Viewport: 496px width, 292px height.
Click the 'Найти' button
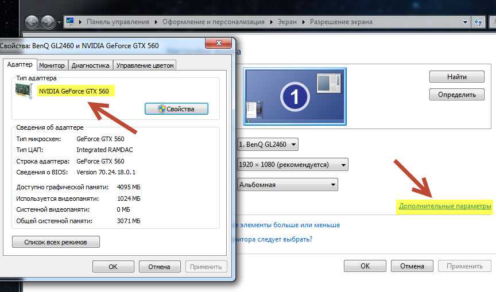pyautogui.click(x=457, y=77)
